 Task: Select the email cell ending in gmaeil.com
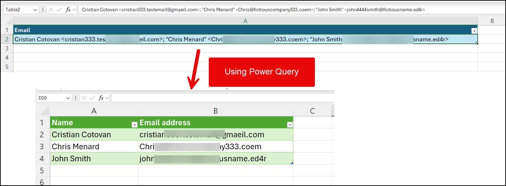click(215, 134)
